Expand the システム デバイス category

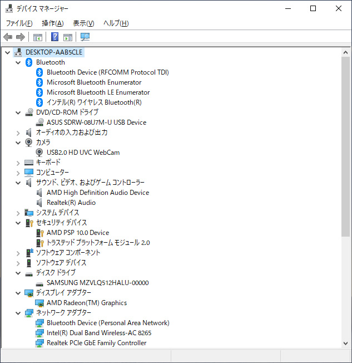tap(18, 213)
